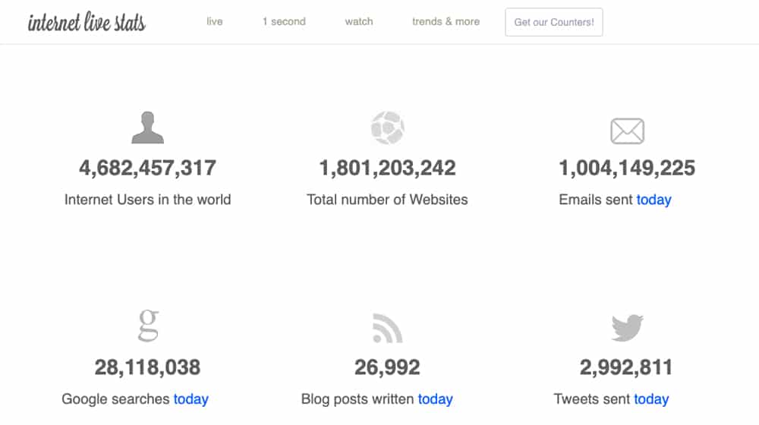Click 'today' link next to Tweets sent
Image resolution: width=759 pixels, height=425 pixels.
click(x=651, y=399)
